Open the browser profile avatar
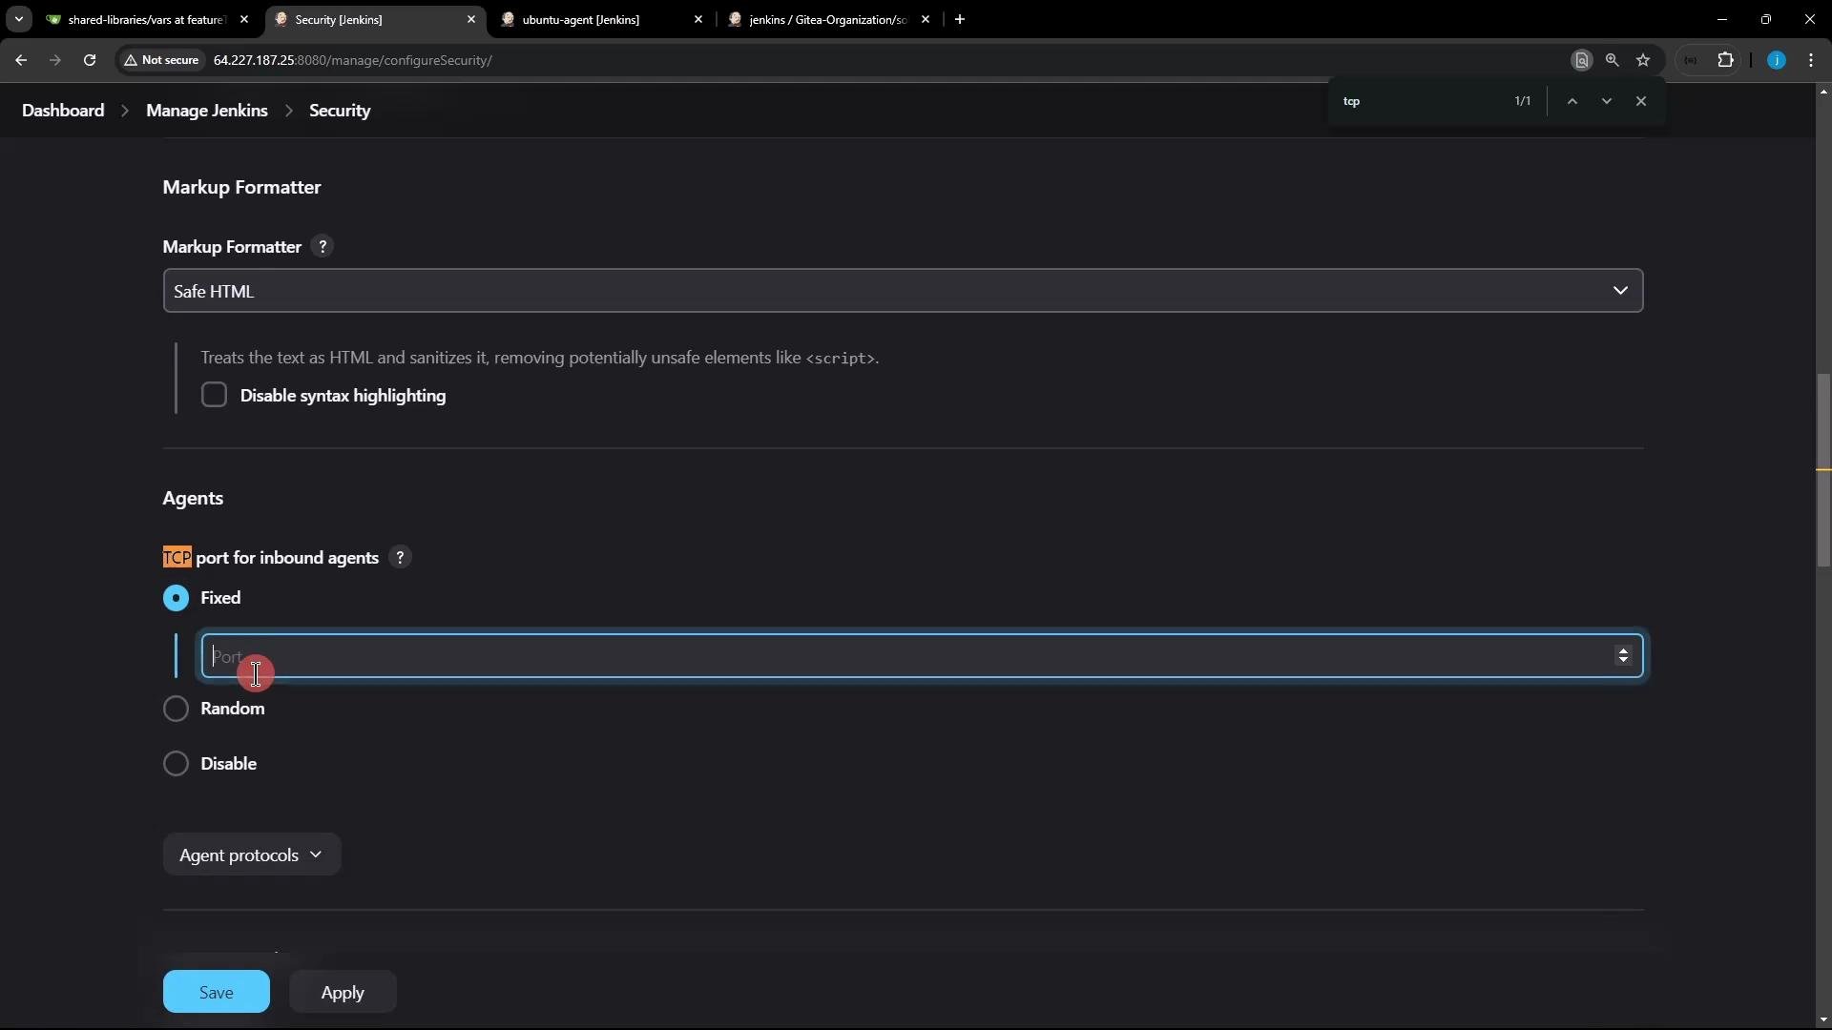The image size is (1832, 1030). [x=1777, y=60]
